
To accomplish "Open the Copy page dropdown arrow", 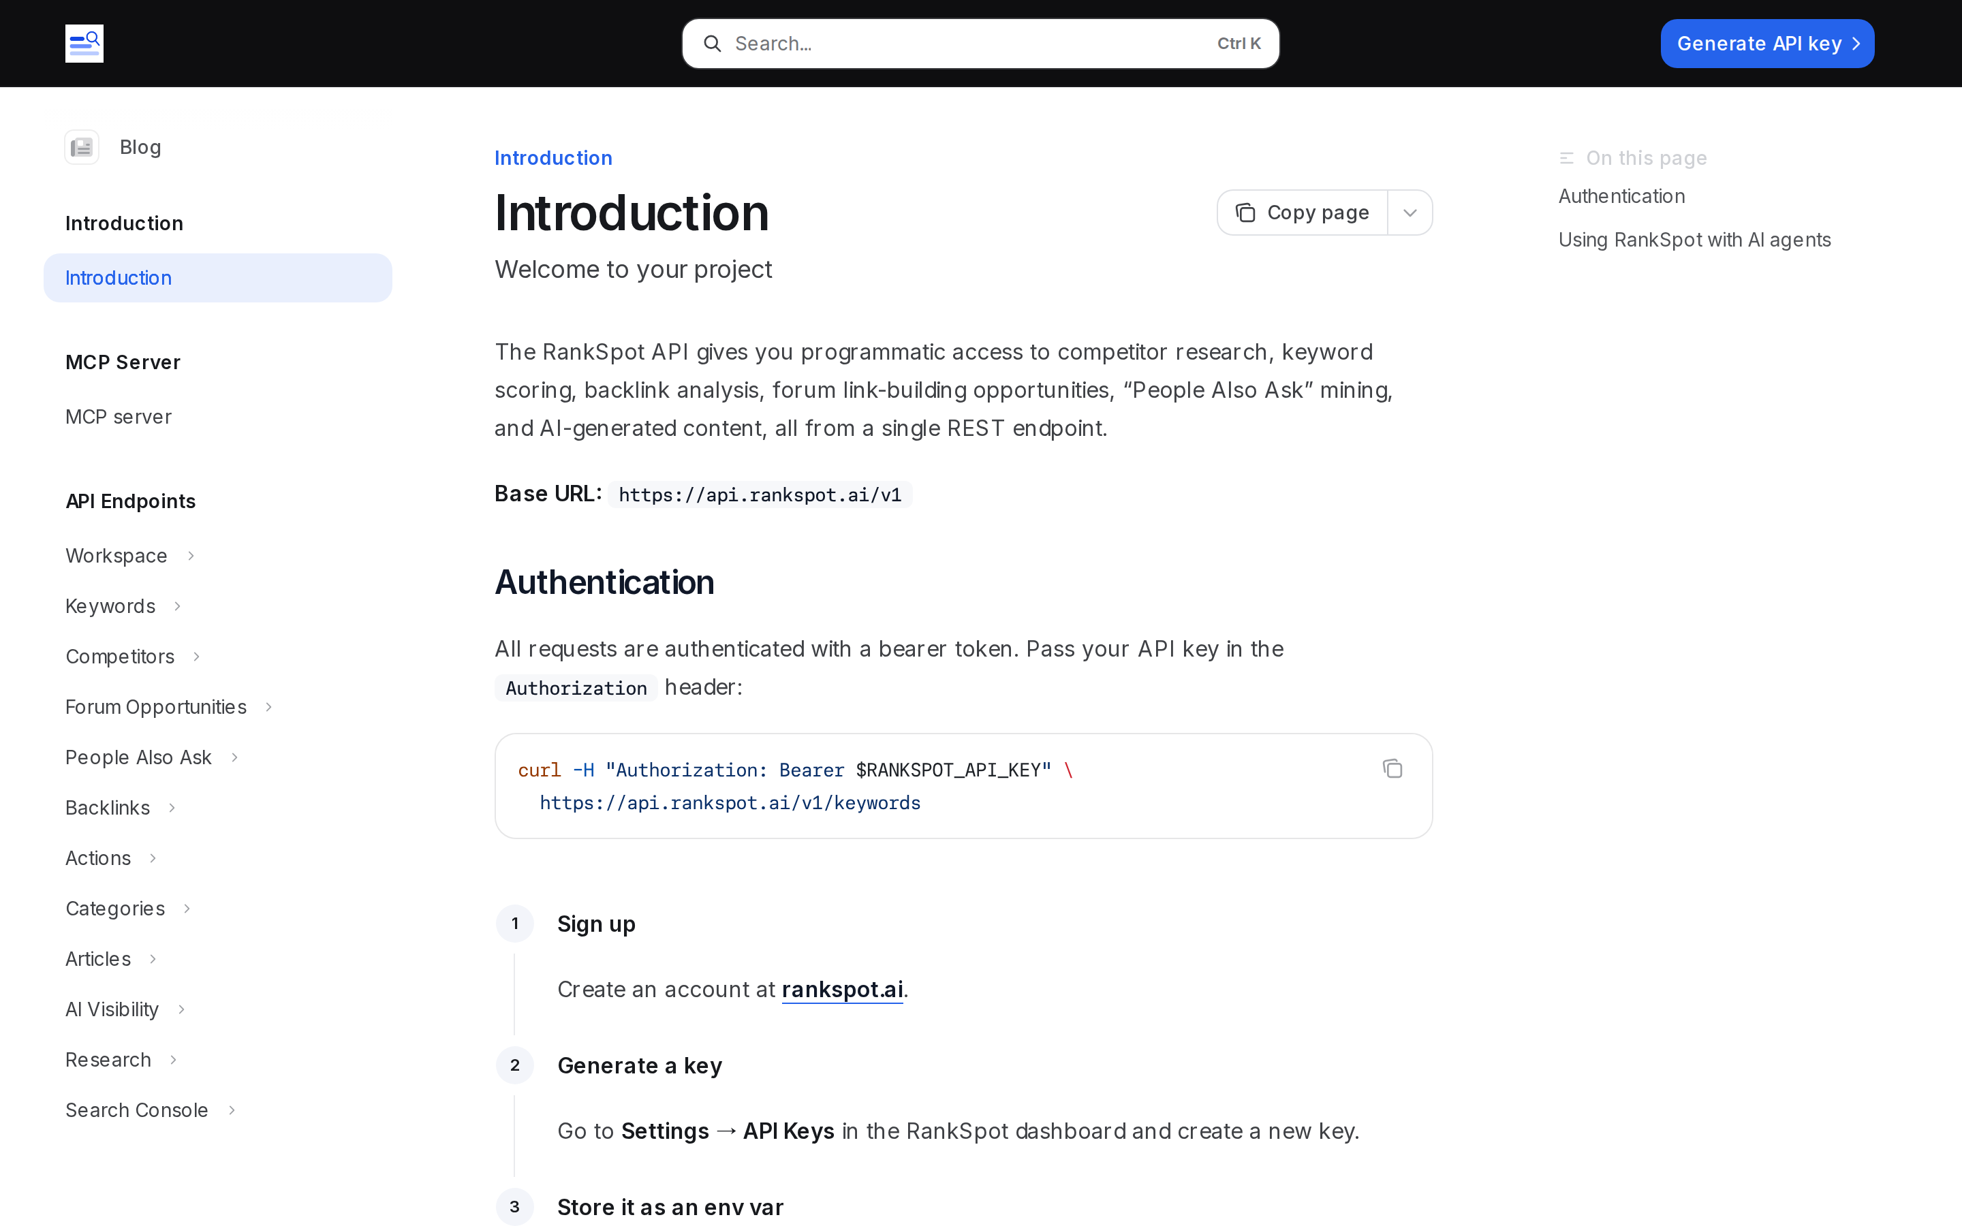I will pyautogui.click(x=1410, y=213).
